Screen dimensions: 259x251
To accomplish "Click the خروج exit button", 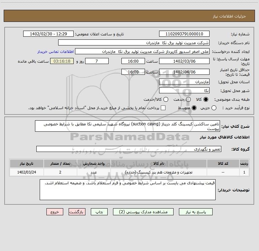I will click(55, 212).
